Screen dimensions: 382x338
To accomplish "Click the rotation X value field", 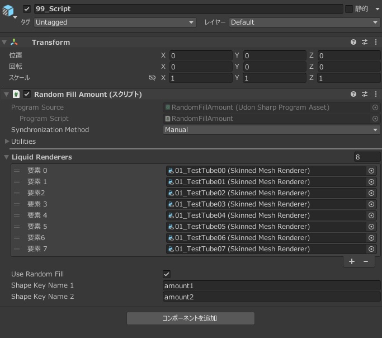I will coord(201,67).
